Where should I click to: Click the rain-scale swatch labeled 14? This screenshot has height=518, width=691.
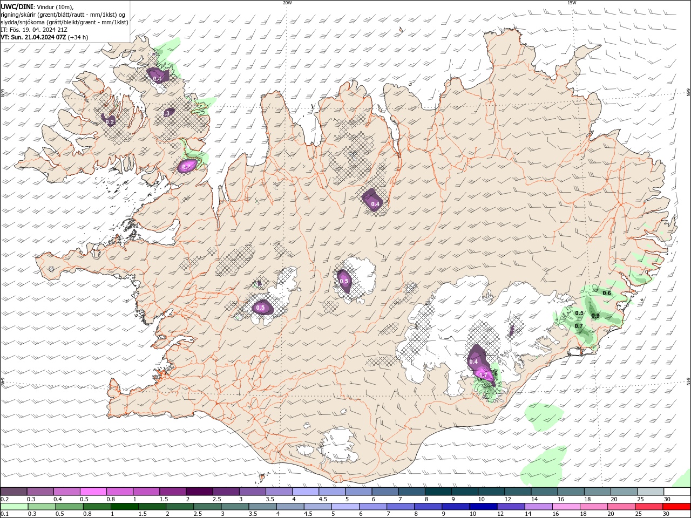[538, 507]
